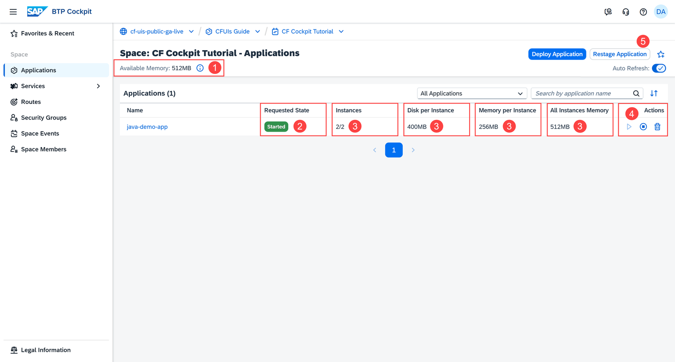The height and width of the screenshot is (362, 675).
Task: Open Security Groups in the sidebar
Action: [56, 118]
